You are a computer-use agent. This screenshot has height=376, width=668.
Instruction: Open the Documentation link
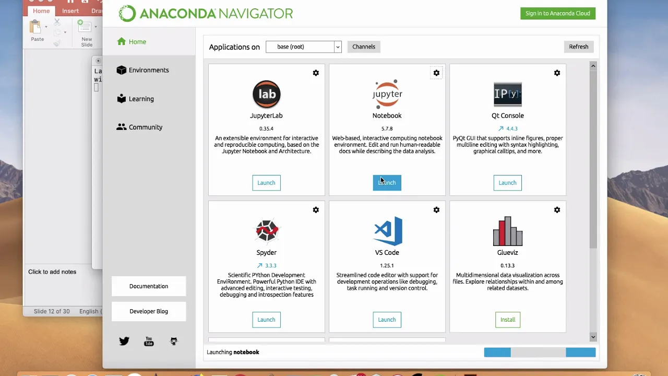(x=149, y=286)
